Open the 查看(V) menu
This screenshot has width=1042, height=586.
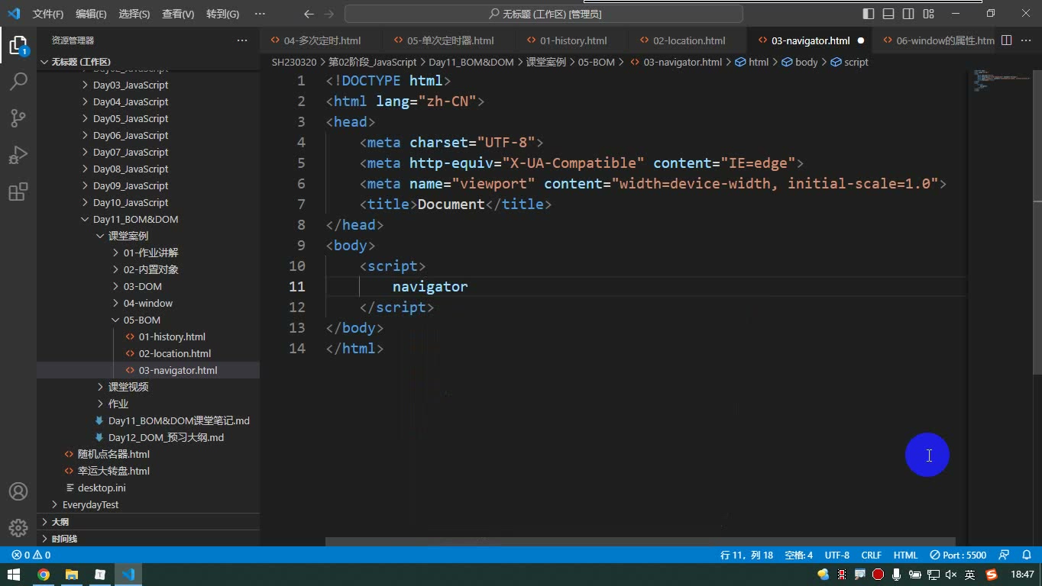click(x=178, y=14)
